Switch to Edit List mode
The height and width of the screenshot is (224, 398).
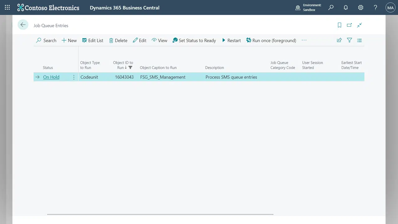[92, 40]
